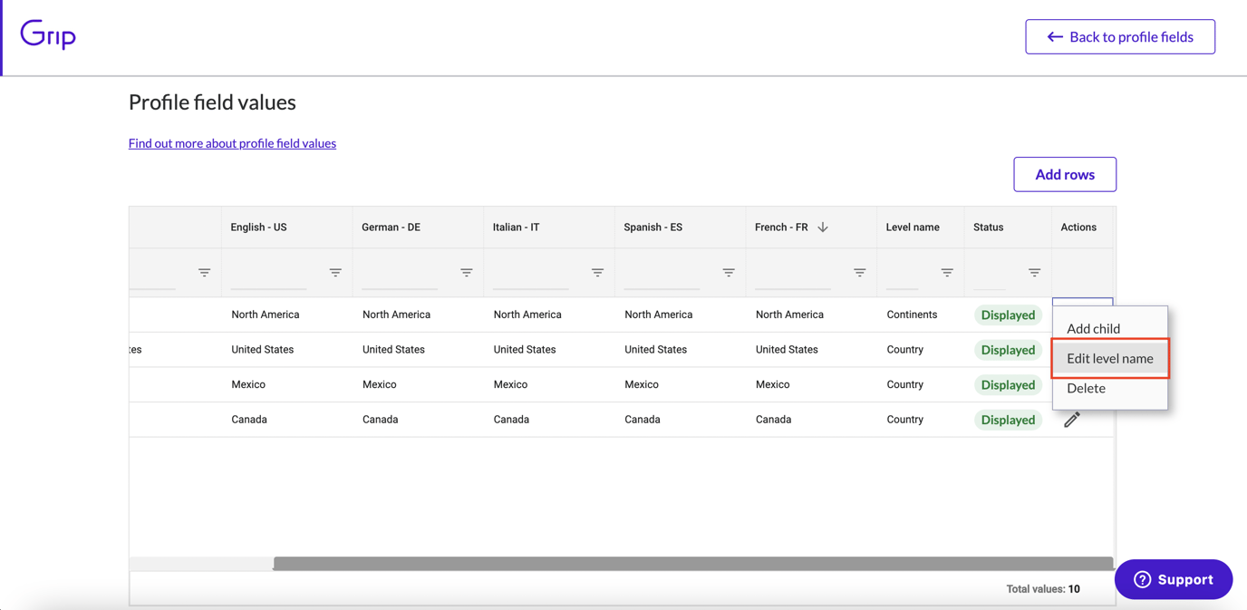Select Country level name in United States row

click(904, 350)
